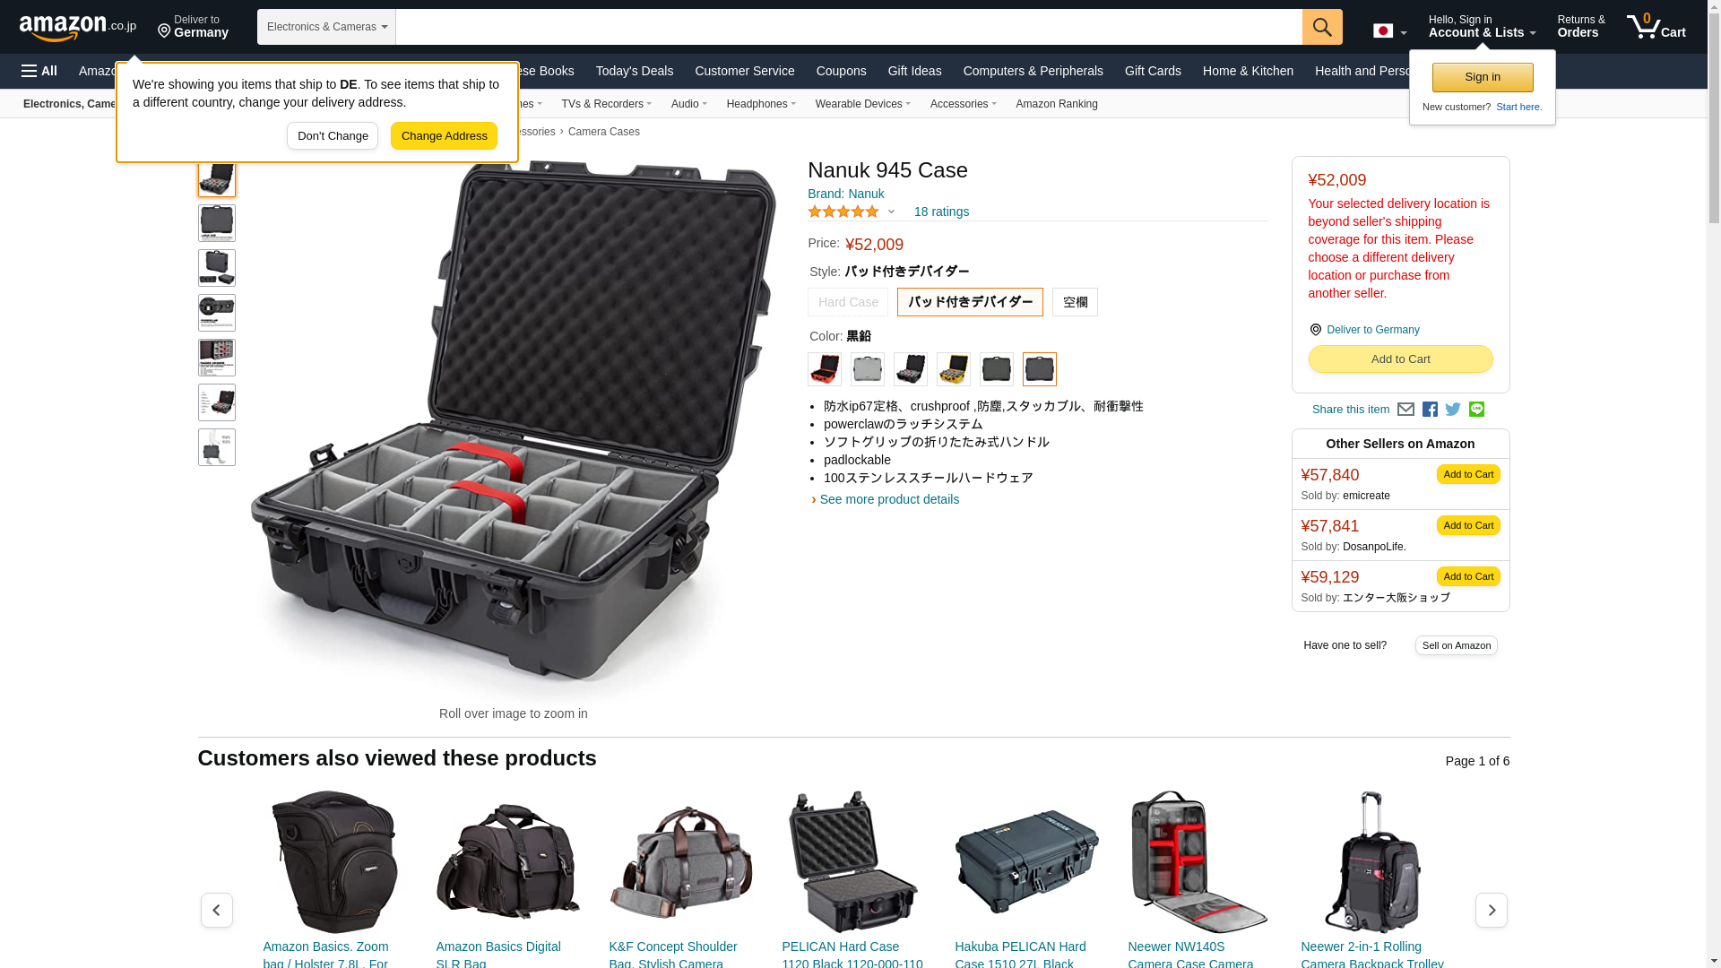1721x968 pixels.
Task: Go to Amazon.co.jp home logo
Action: (78, 28)
